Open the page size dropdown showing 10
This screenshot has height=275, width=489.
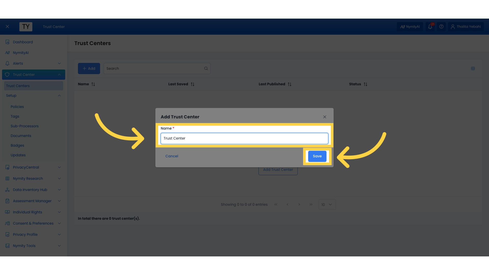[327, 204]
